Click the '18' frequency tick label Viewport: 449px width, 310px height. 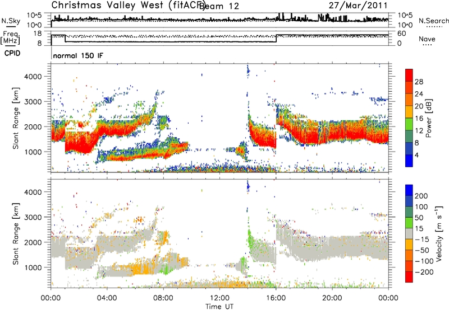pyautogui.click(x=37, y=34)
